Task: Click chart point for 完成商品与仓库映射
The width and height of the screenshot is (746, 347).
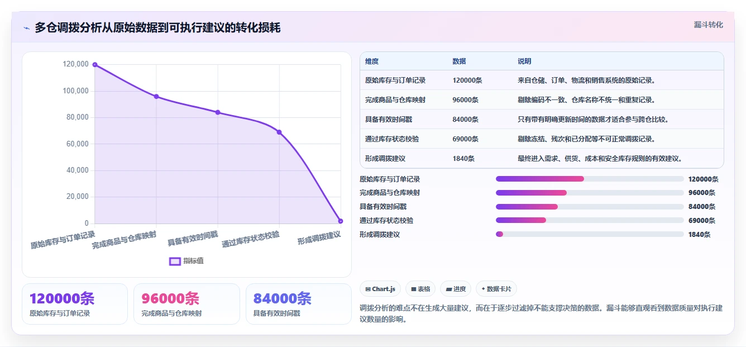Action: click(156, 96)
